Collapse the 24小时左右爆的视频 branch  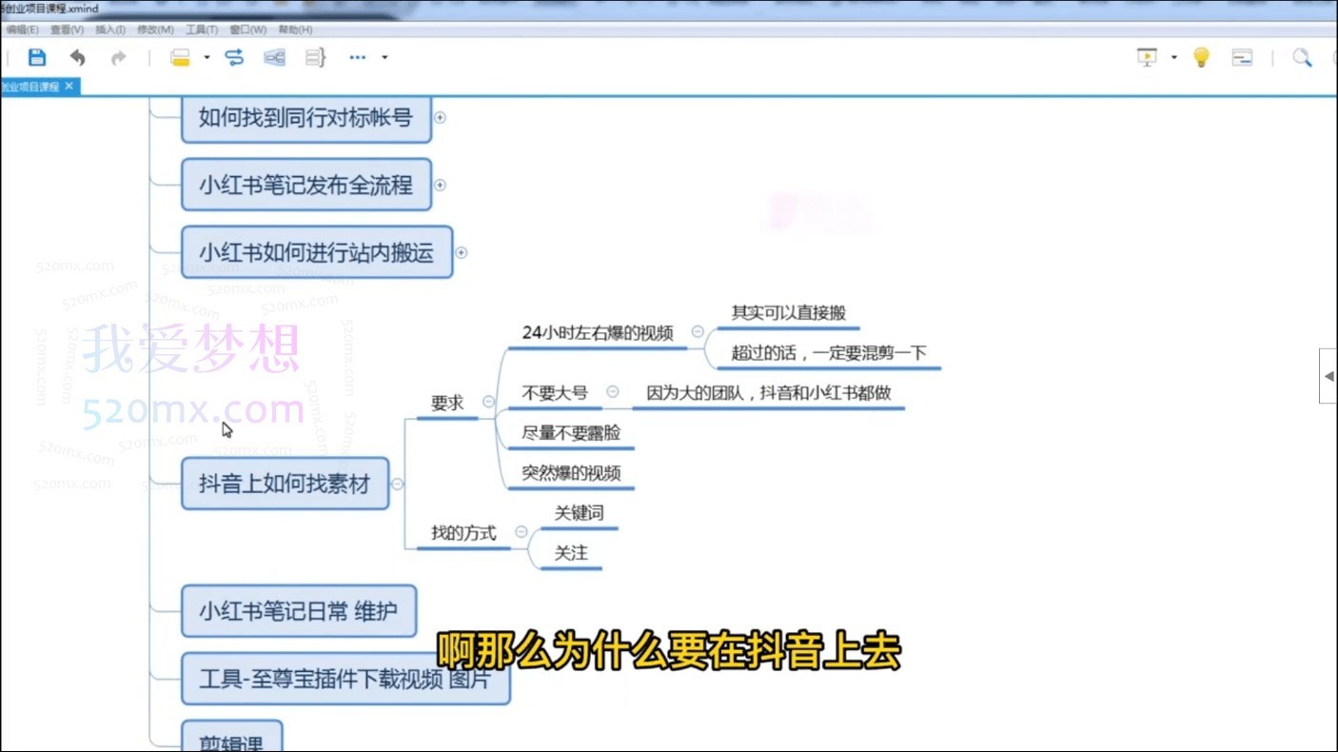point(698,332)
